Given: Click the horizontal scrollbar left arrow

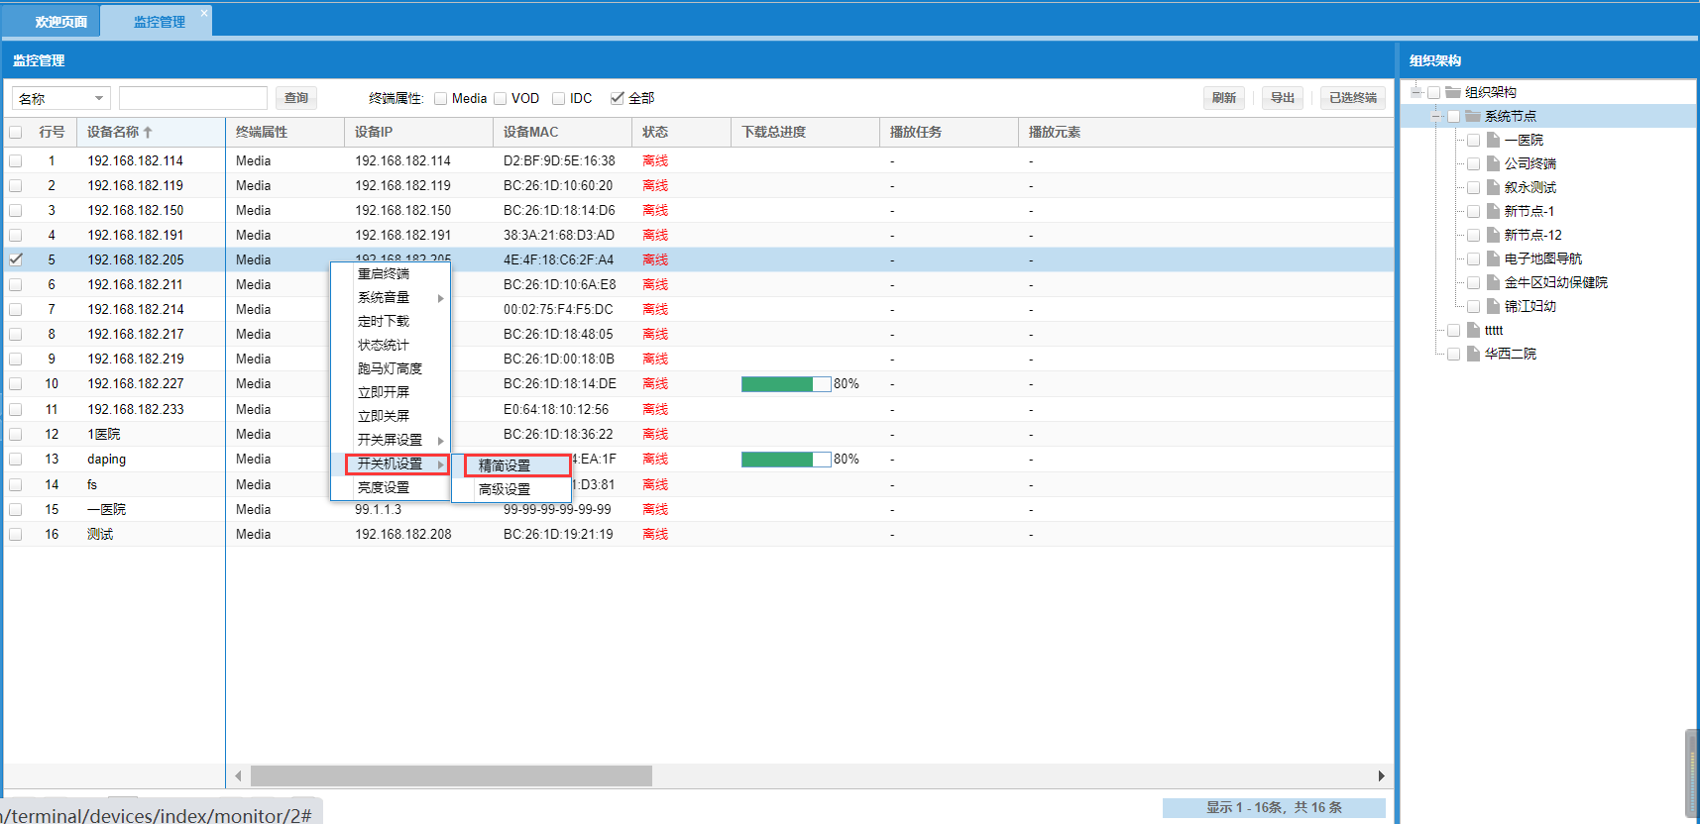Looking at the screenshot, I should [238, 775].
